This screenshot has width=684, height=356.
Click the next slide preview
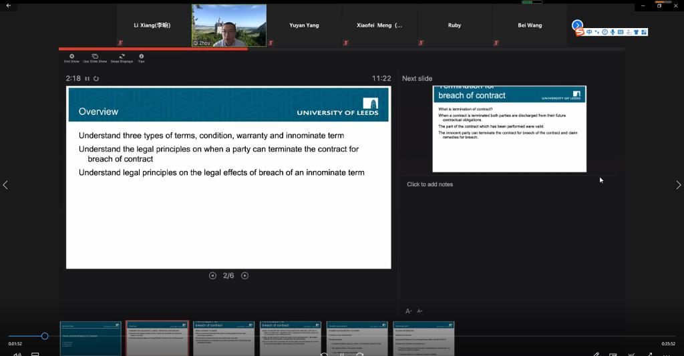coord(509,129)
